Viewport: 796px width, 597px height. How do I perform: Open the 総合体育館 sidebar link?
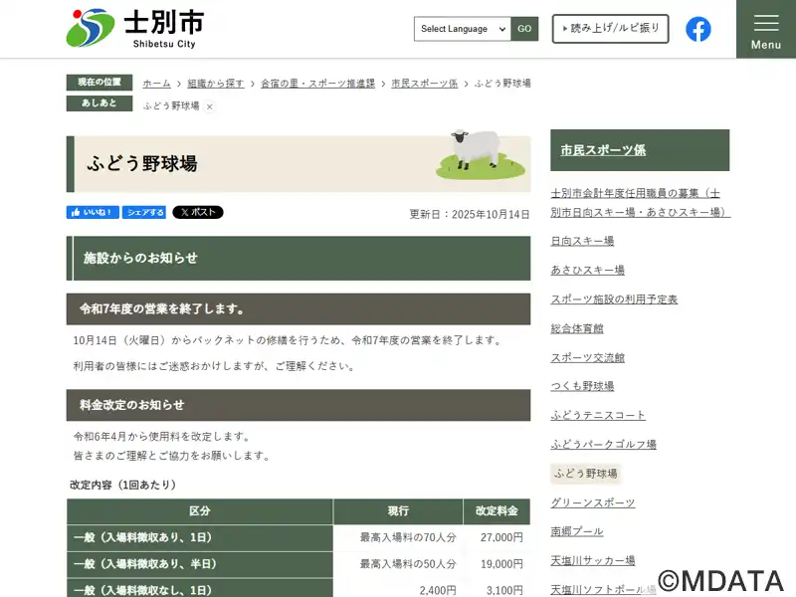pos(577,328)
